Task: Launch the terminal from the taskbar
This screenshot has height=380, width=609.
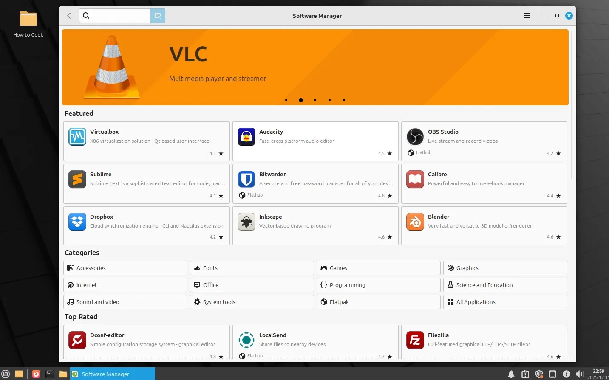Action: click(50, 374)
